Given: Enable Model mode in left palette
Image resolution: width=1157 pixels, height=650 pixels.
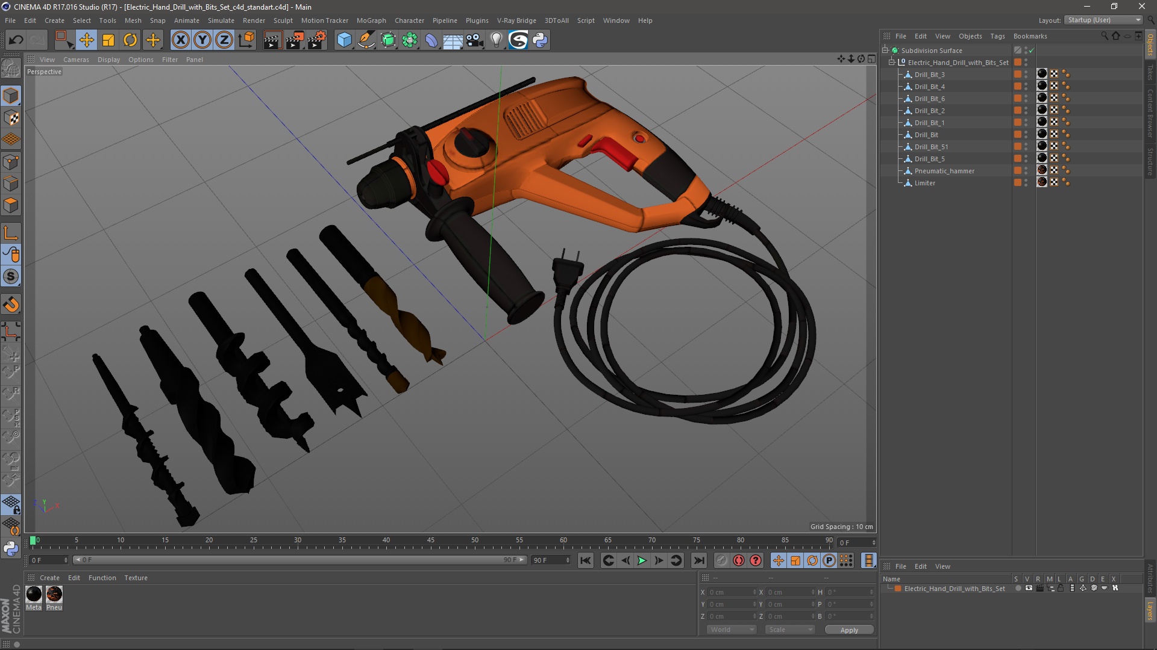Looking at the screenshot, I should point(11,96).
